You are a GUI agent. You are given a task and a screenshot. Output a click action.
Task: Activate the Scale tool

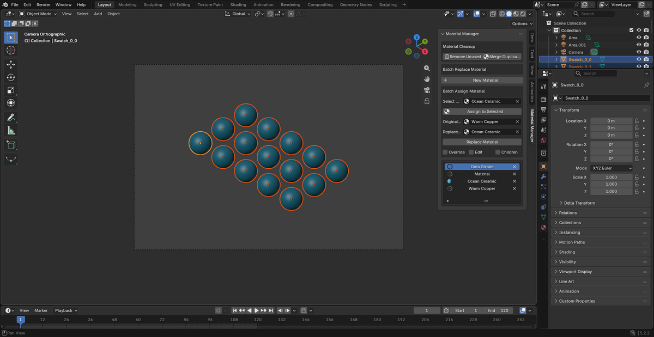pos(11,90)
